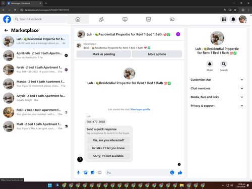Click the purple conversation info icon
Screen dimensions: 252x189
178,34
